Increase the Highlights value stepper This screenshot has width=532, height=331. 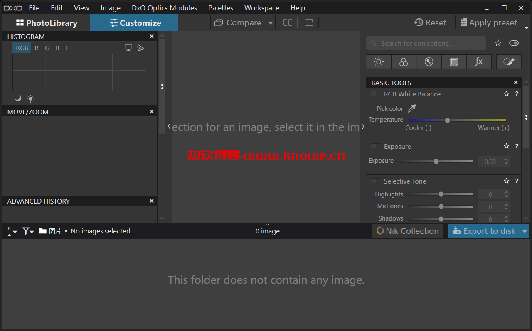tap(506, 192)
